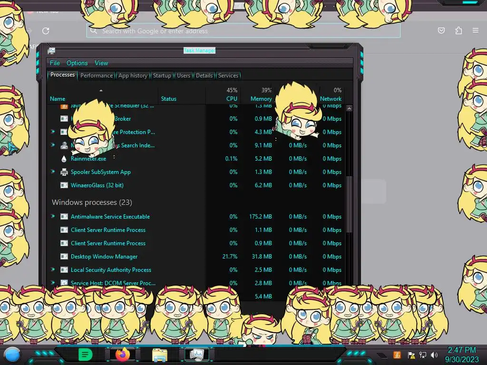Click the process list scrollbar up arrow
The height and width of the screenshot is (365, 487).
[350, 109]
